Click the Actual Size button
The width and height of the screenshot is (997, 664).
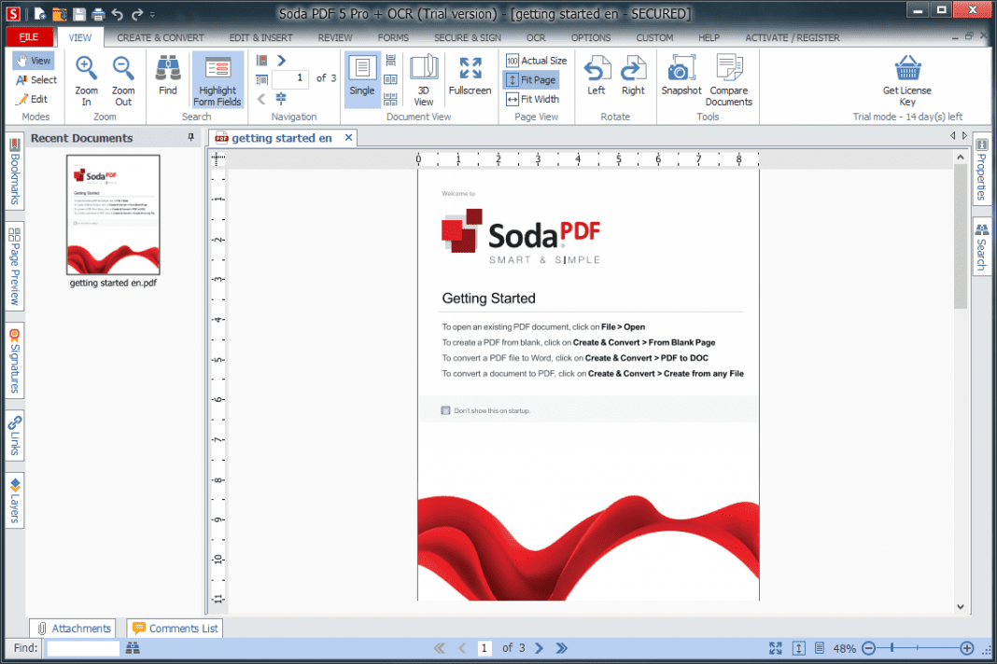(536, 60)
